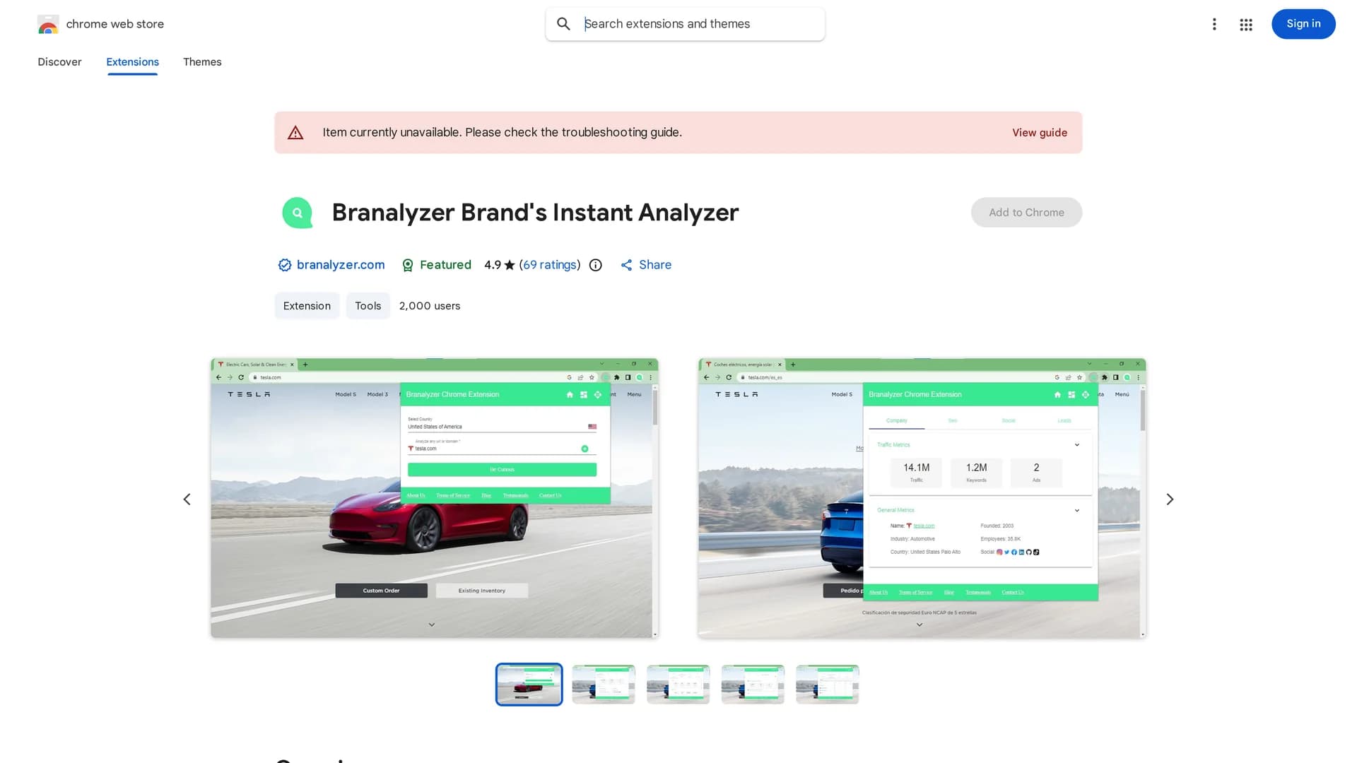The height and width of the screenshot is (763, 1357).
Task: Click the 4.9 star rating text
Action: coord(499,265)
